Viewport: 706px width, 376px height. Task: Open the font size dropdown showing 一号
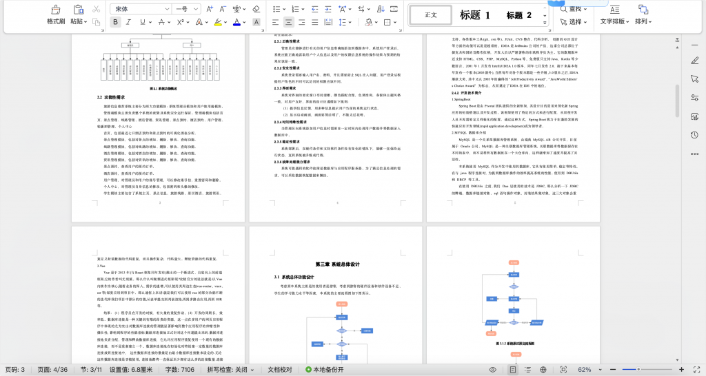(x=185, y=9)
